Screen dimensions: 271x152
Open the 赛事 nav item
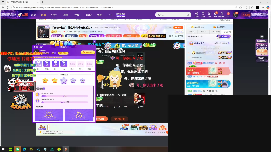click(66, 15)
